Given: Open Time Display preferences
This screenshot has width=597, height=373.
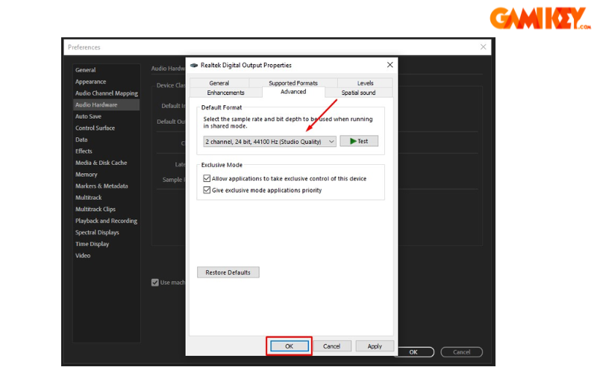Looking at the screenshot, I should (92, 244).
